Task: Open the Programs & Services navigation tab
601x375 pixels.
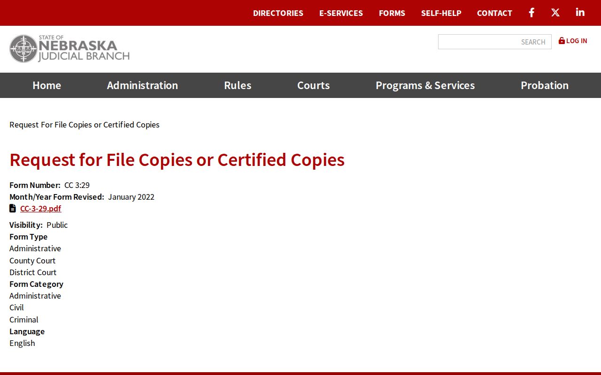Action: 425,85
